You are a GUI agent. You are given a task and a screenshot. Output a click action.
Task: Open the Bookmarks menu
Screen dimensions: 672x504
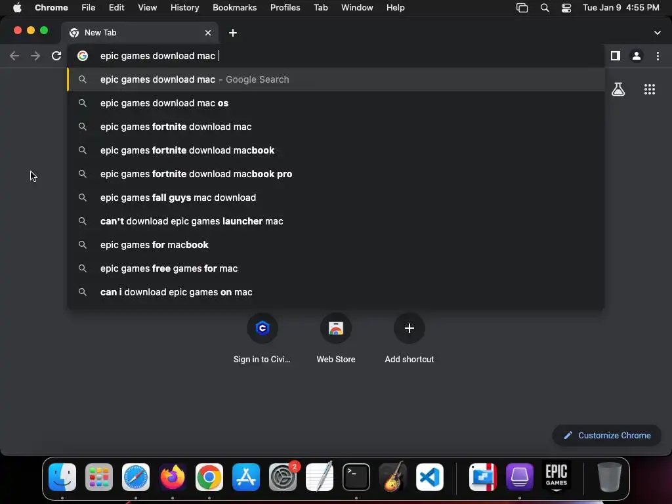234,8
